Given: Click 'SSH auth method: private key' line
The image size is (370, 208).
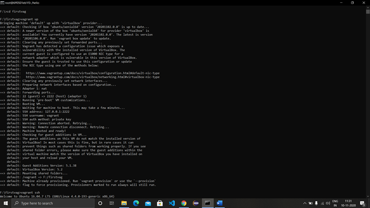Looking at the screenshot, I should pyautogui.click(x=39, y=119).
